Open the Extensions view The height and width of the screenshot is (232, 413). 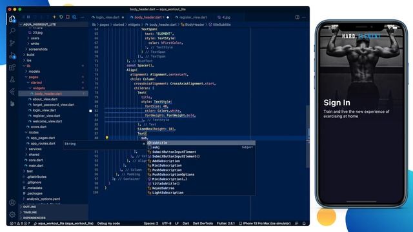tap(12, 67)
